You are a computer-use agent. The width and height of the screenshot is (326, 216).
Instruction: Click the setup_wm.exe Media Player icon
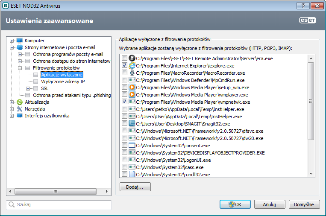132,87
